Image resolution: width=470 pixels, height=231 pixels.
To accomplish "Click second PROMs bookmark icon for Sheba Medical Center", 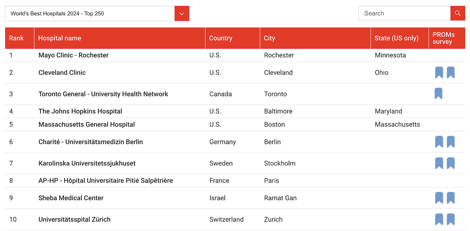I will point(451,198).
